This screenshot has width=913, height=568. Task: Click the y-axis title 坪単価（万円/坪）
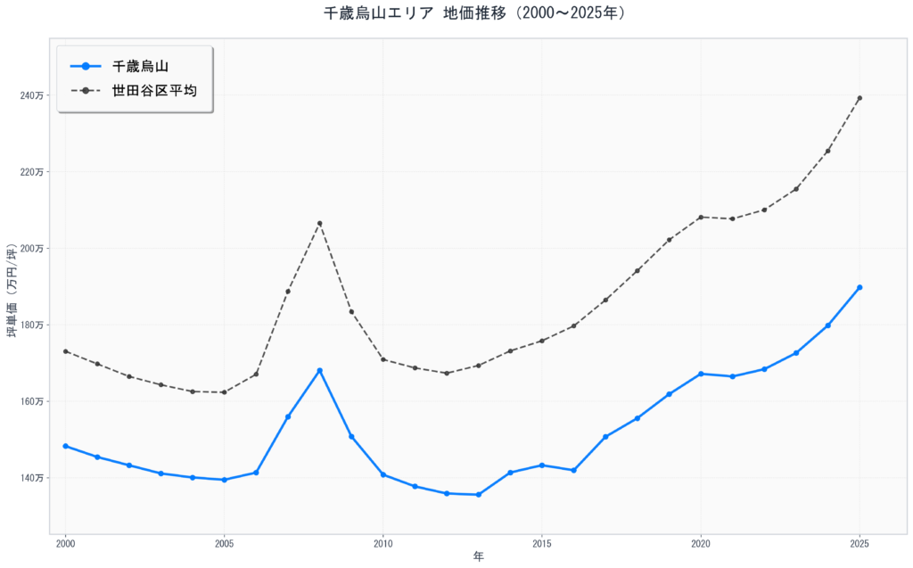pyautogui.click(x=12, y=286)
